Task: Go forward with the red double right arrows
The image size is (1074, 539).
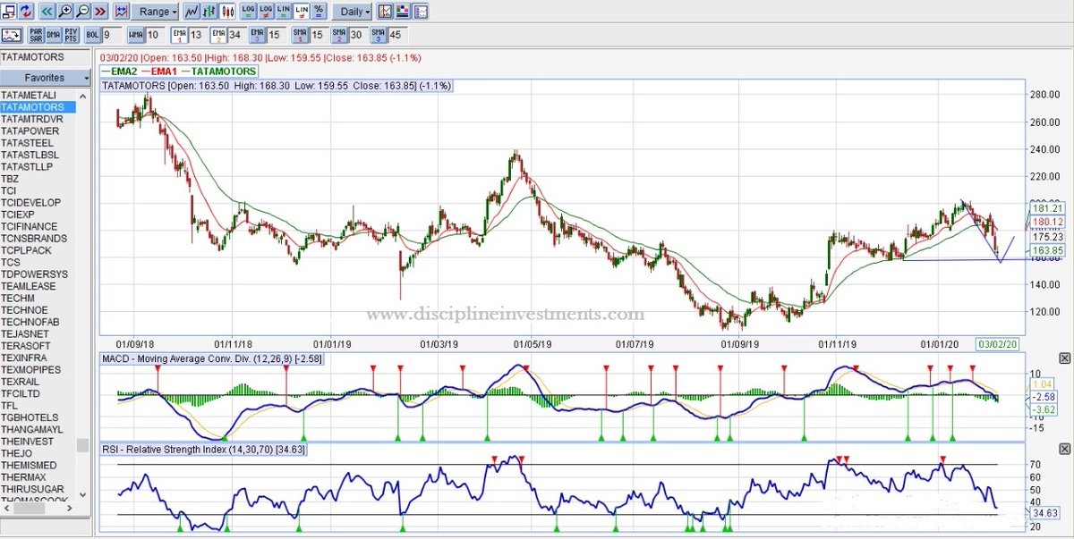Action: pyautogui.click(x=100, y=12)
